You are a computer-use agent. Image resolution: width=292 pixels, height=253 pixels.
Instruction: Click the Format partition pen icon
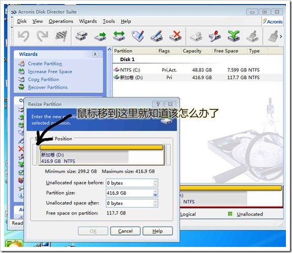[157, 36]
